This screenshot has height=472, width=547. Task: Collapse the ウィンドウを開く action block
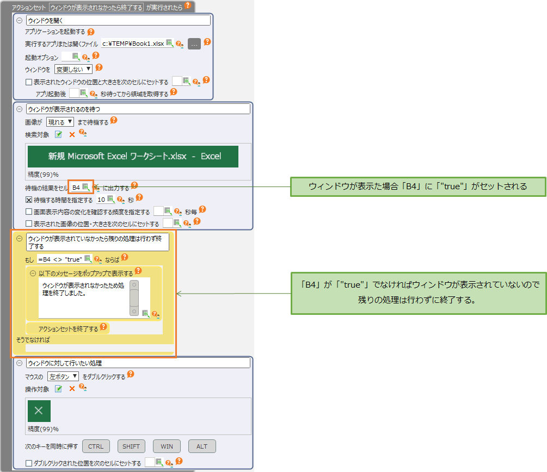coord(20,20)
